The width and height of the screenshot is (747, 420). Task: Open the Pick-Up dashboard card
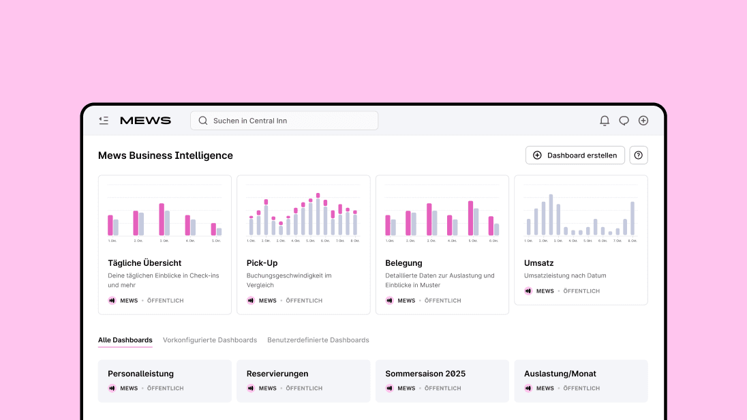tap(303, 244)
